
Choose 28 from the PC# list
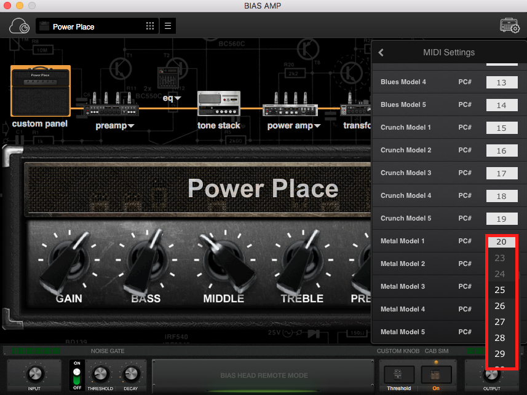click(500, 338)
